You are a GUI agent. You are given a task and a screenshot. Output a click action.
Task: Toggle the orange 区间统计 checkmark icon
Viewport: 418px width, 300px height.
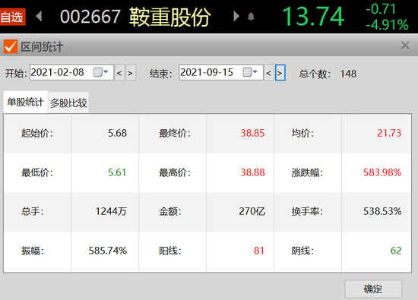coord(11,46)
